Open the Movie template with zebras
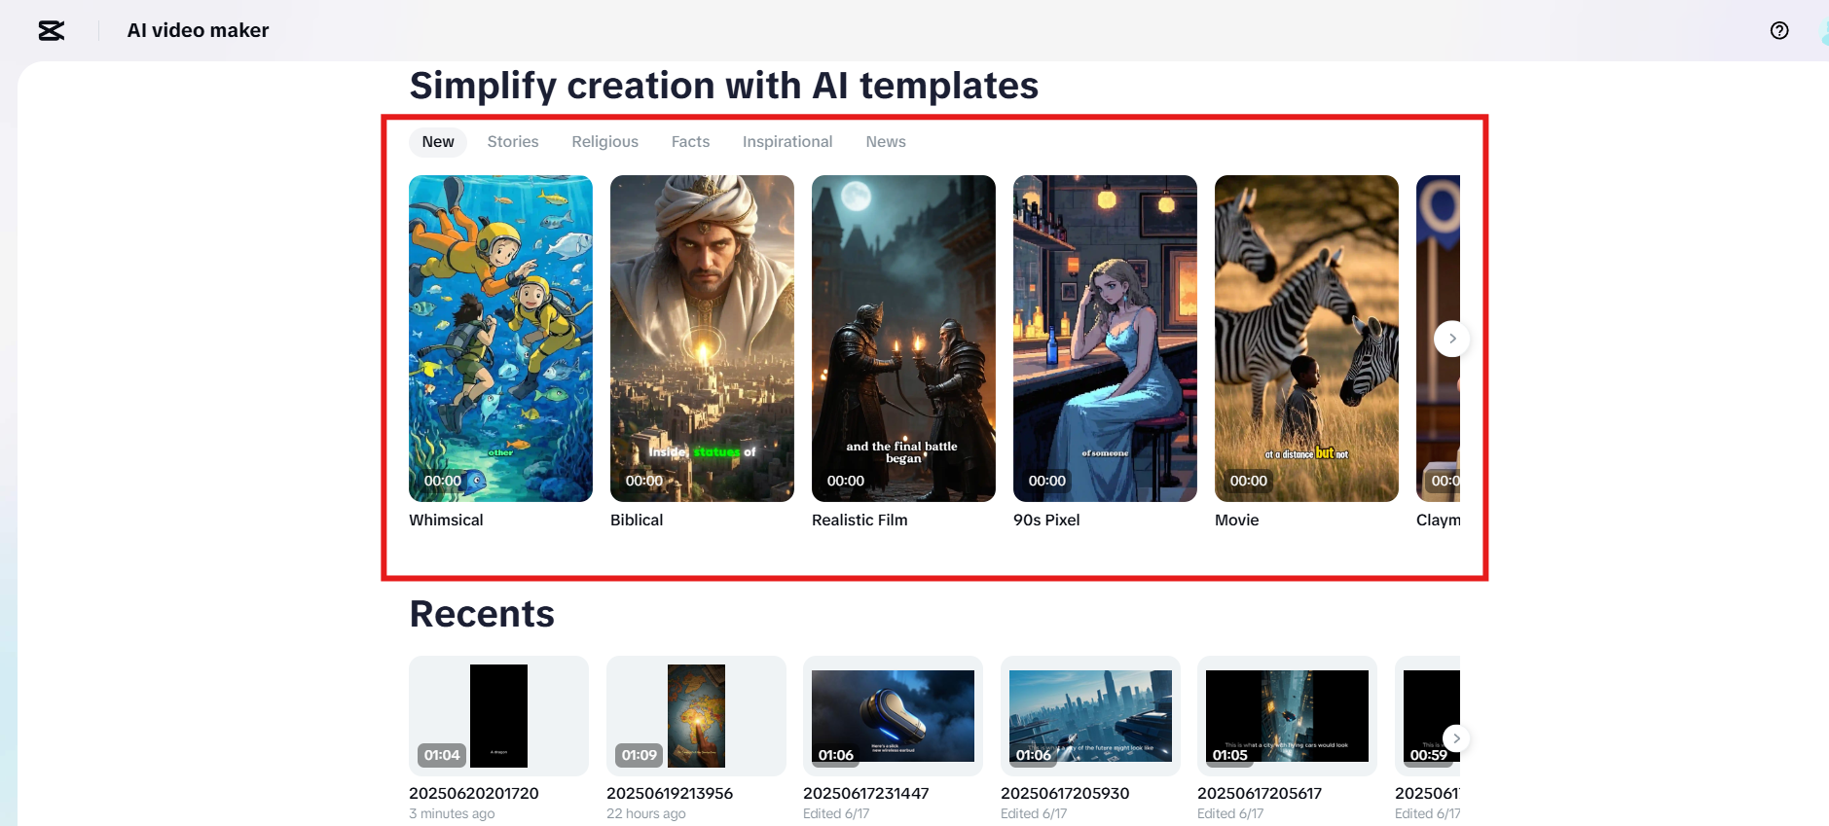 [1306, 339]
